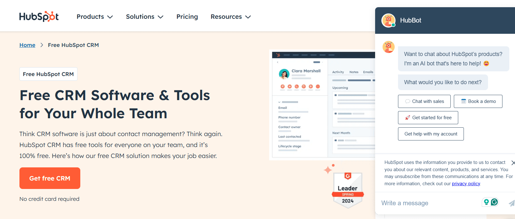Choose Book a demo option
The width and height of the screenshot is (515, 219).
[x=478, y=101]
